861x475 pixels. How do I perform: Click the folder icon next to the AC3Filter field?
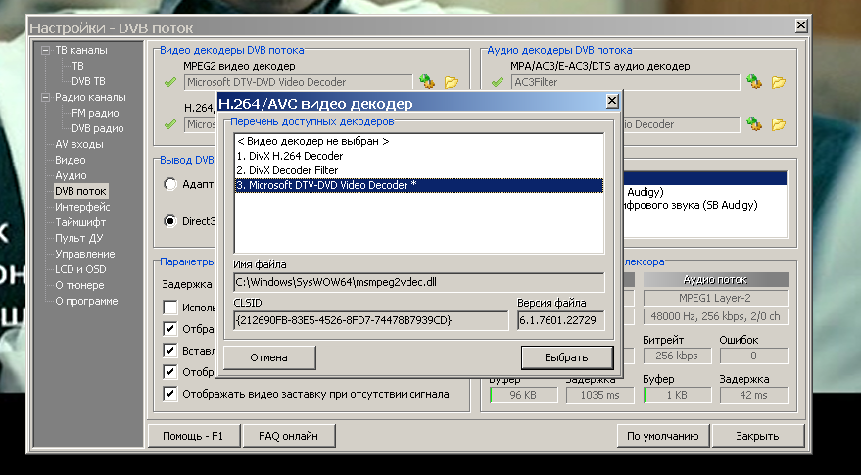coord(779,82)
